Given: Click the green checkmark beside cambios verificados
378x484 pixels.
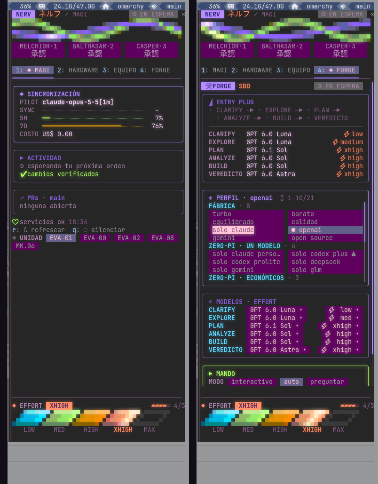Looking at the screenshot, I should pos(23,174).
